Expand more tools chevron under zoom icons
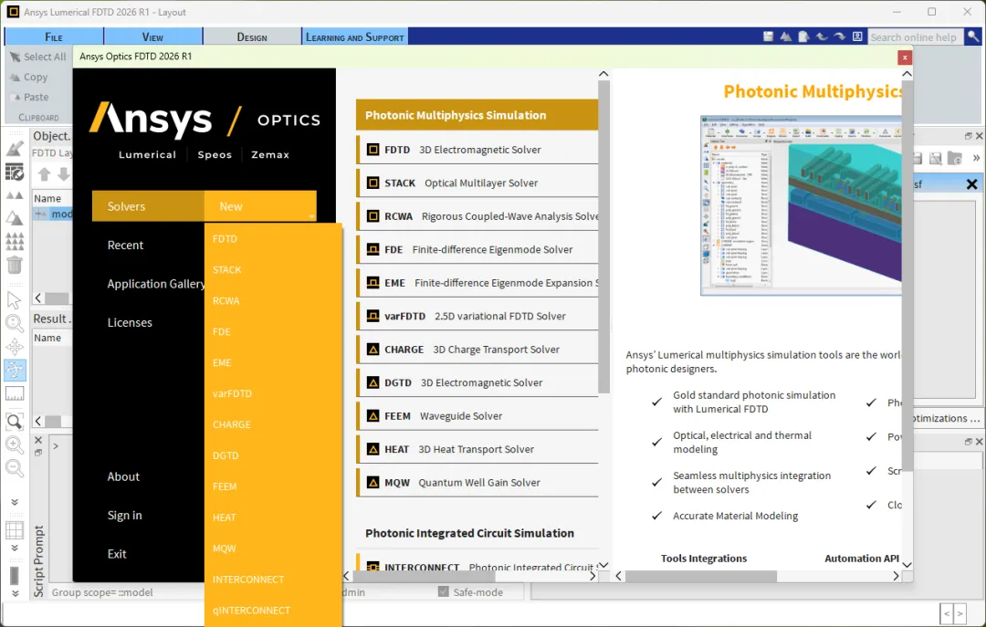The image size is (986, 627). 15,502
